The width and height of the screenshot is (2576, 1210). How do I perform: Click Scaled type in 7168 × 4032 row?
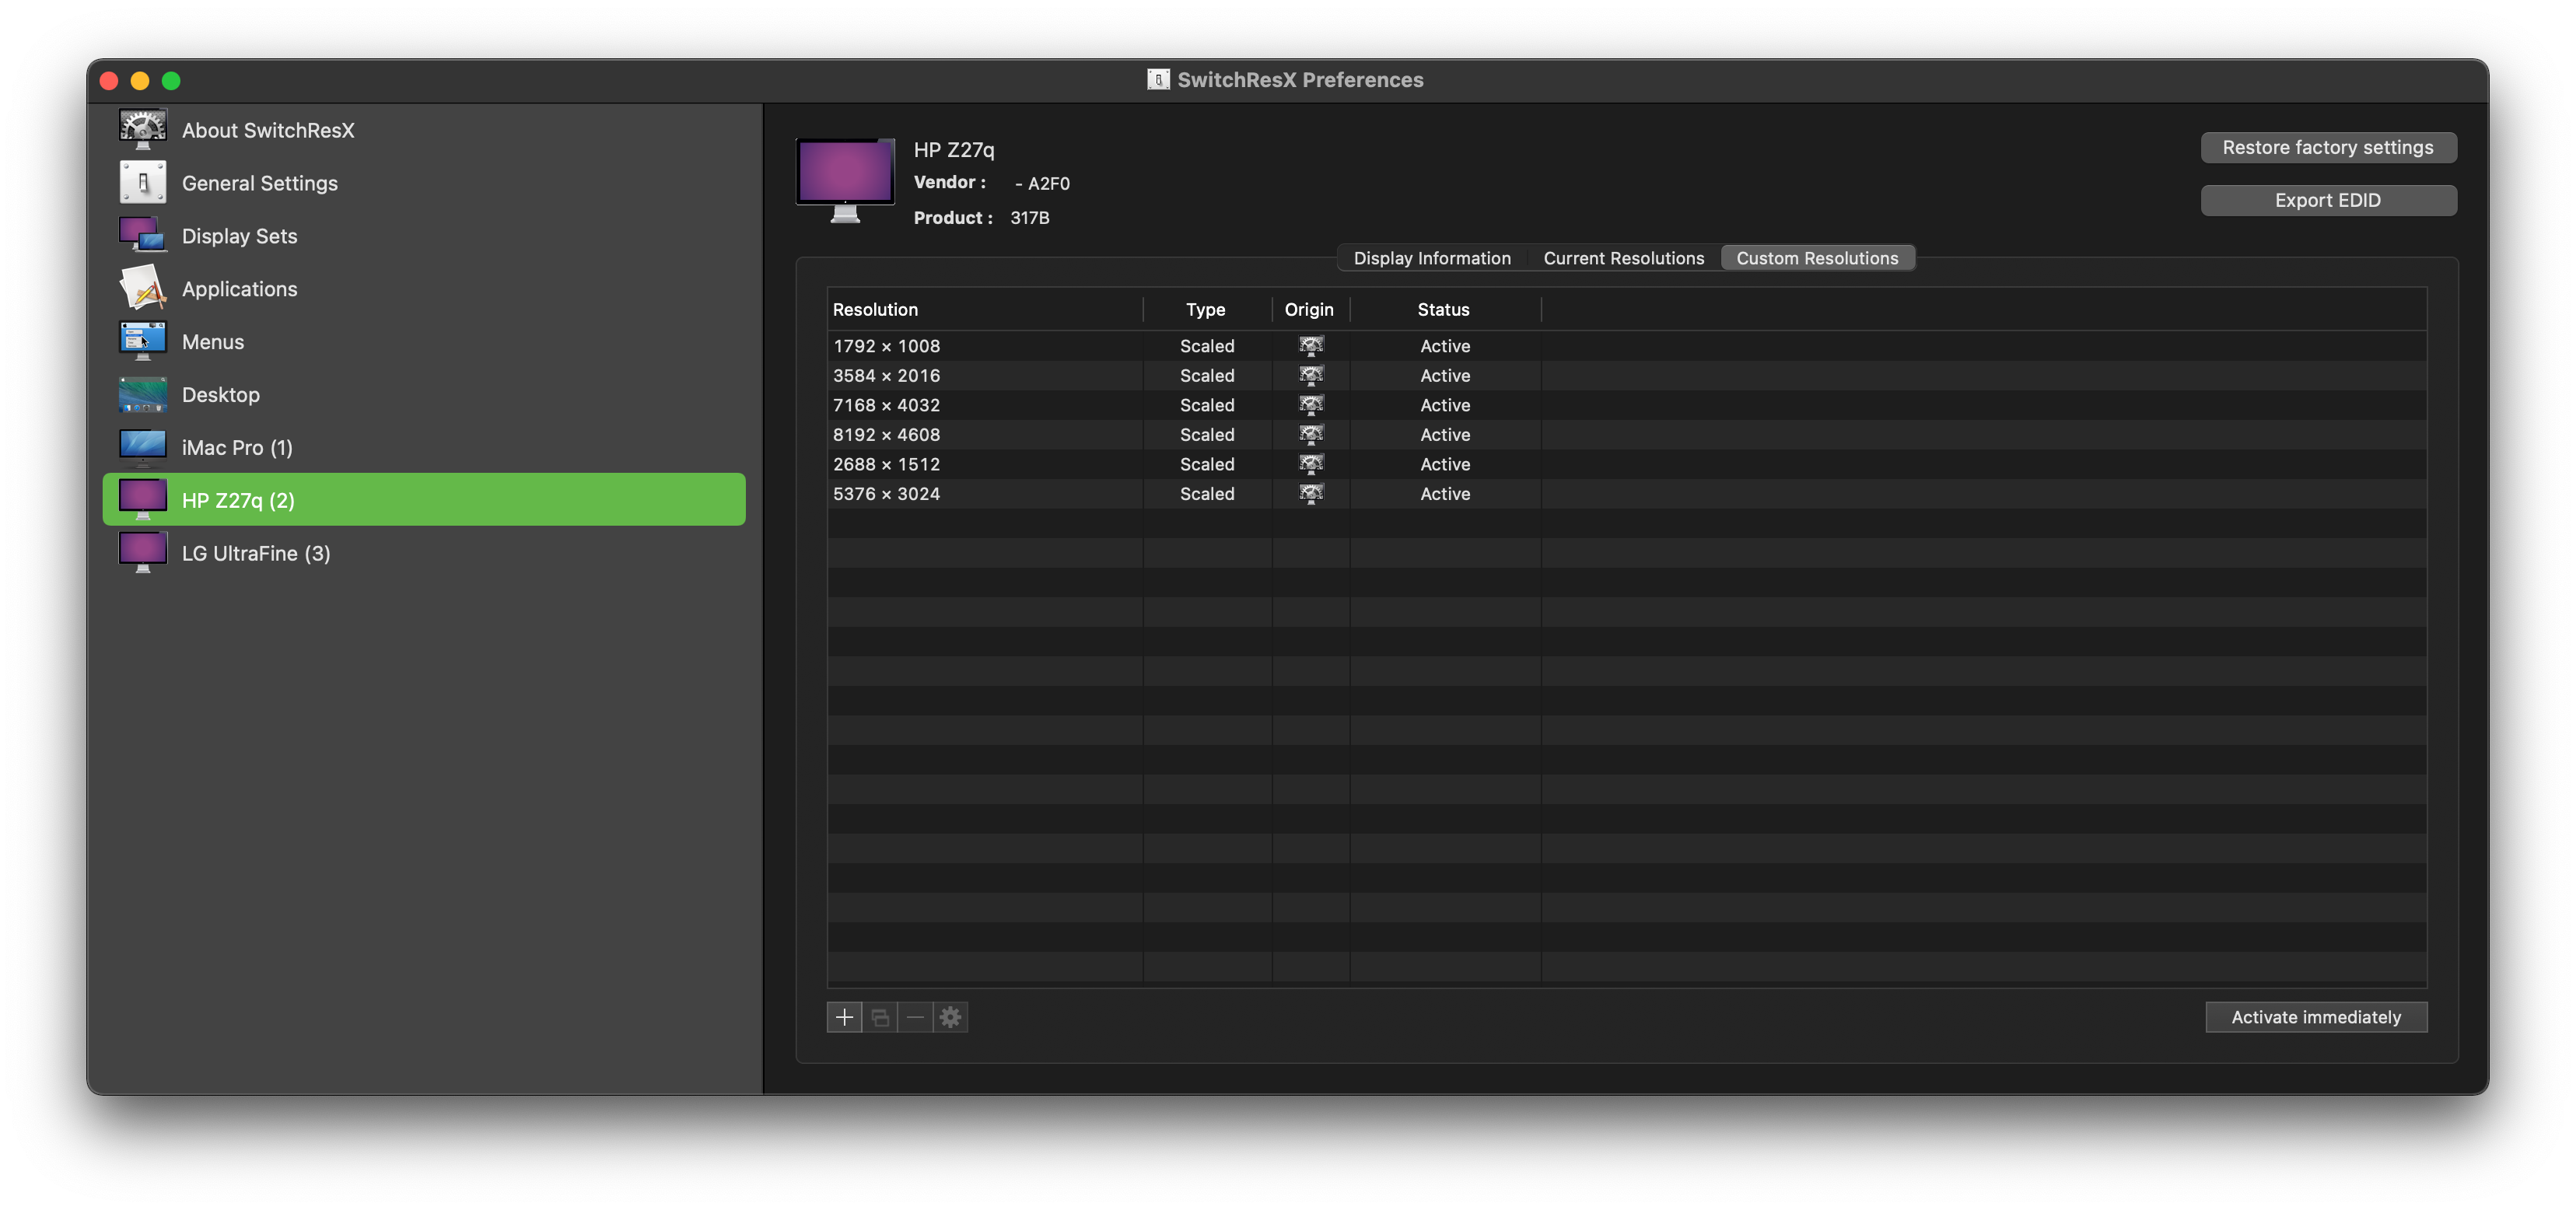(x=1207, y=405)
